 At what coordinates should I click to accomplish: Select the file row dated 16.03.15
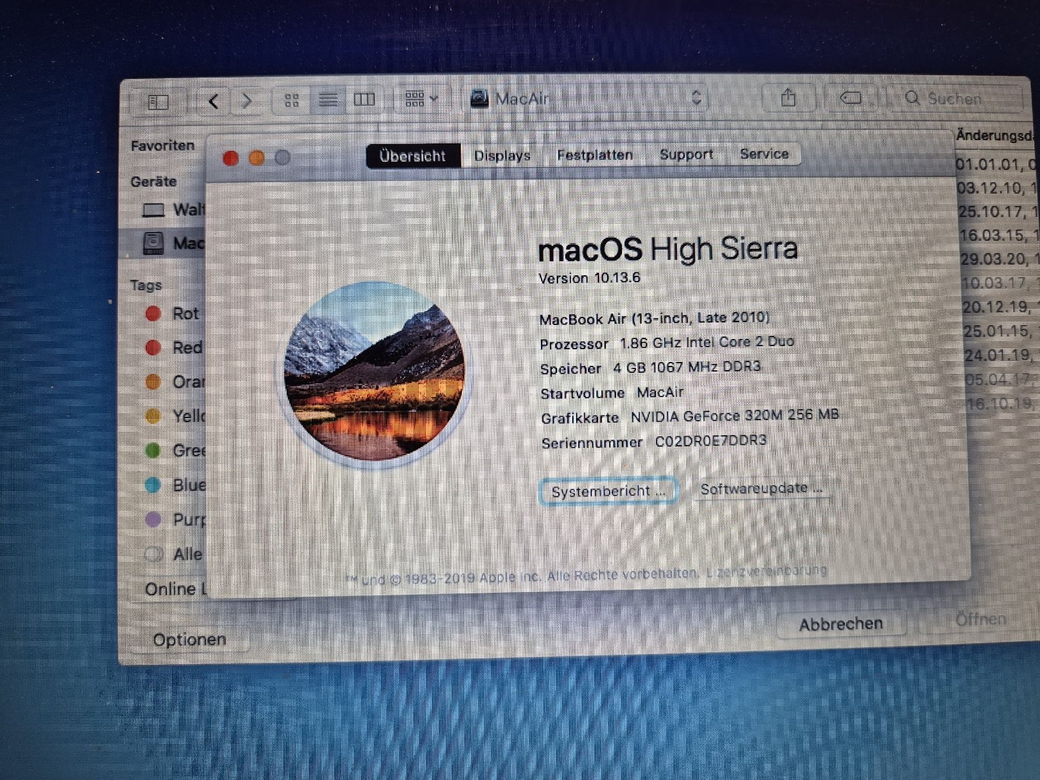click(999, 235)
